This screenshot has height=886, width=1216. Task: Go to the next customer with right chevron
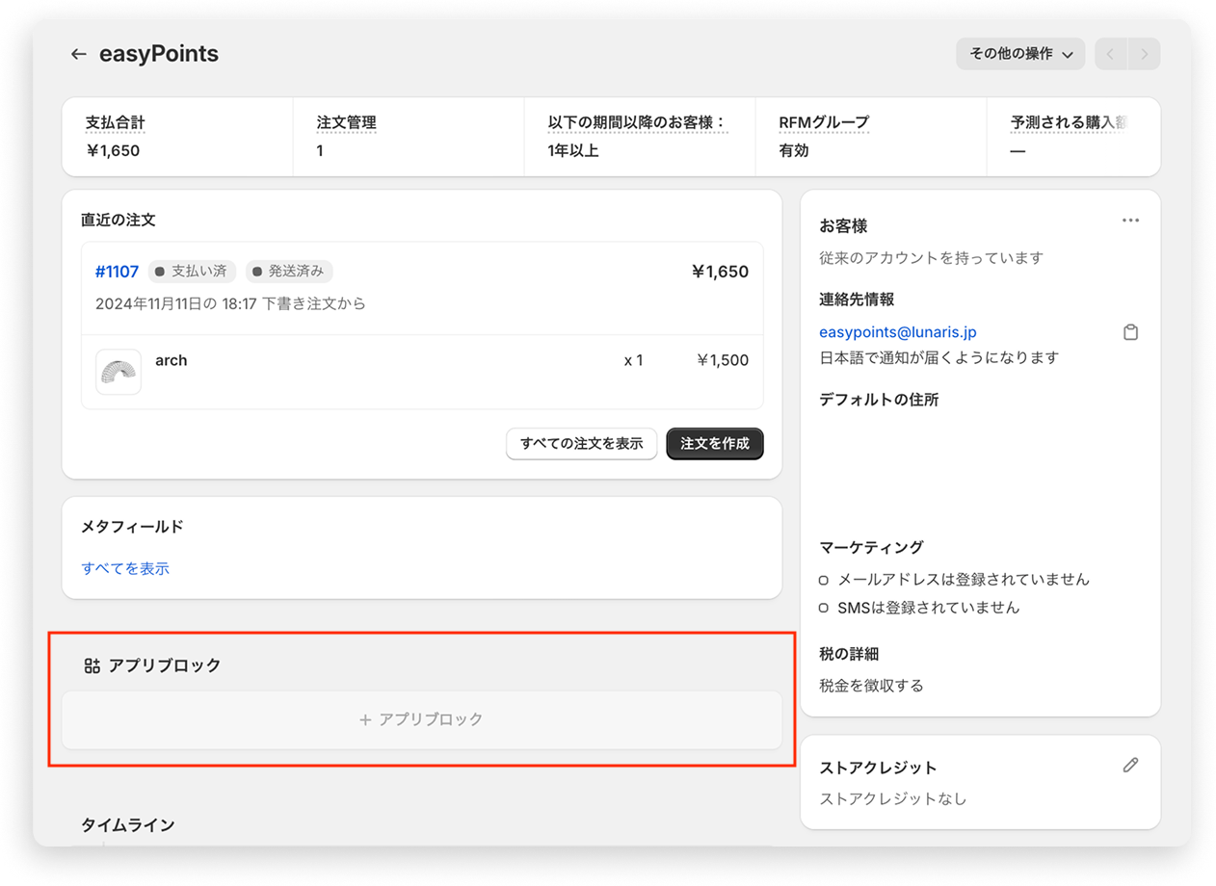[x=1144, y=54]
